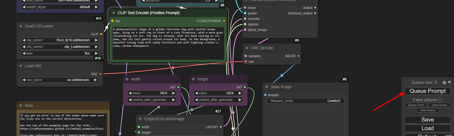Click the red VAE link midpoint dot
This screenshot has height=136, width=454.
pos(173,67)
